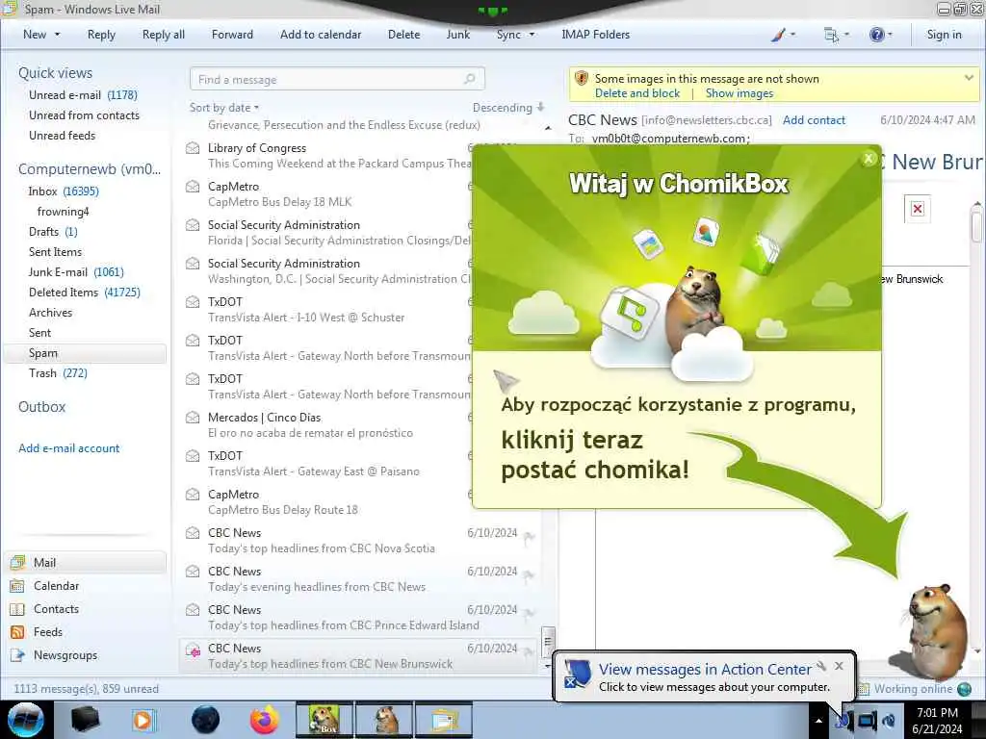
Task: Collapse the Computernewb account folder tree
Action: (x=90, y=169)
